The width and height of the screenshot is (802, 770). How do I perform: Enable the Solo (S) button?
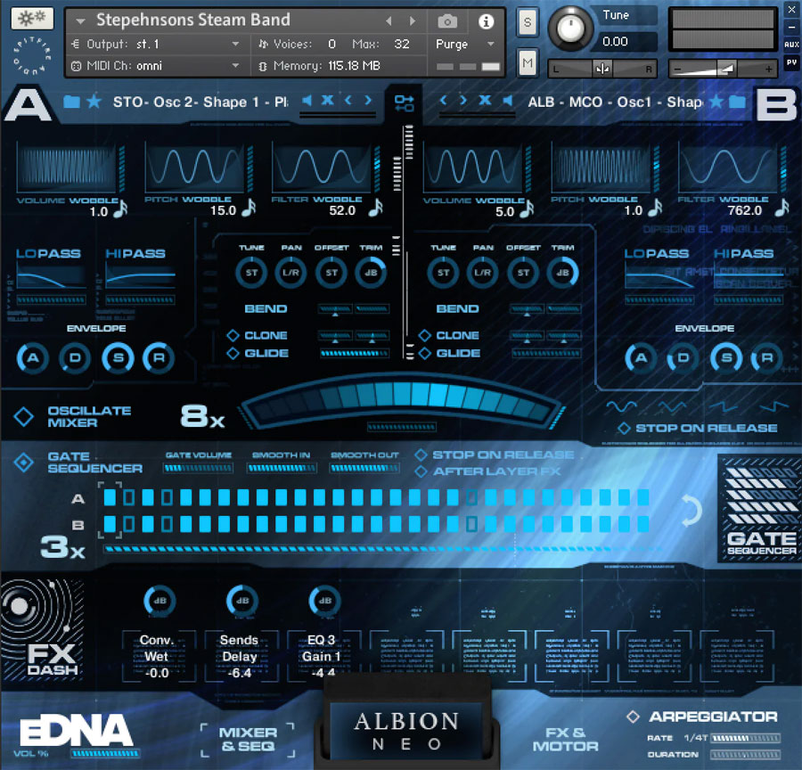tap(527, 22)
